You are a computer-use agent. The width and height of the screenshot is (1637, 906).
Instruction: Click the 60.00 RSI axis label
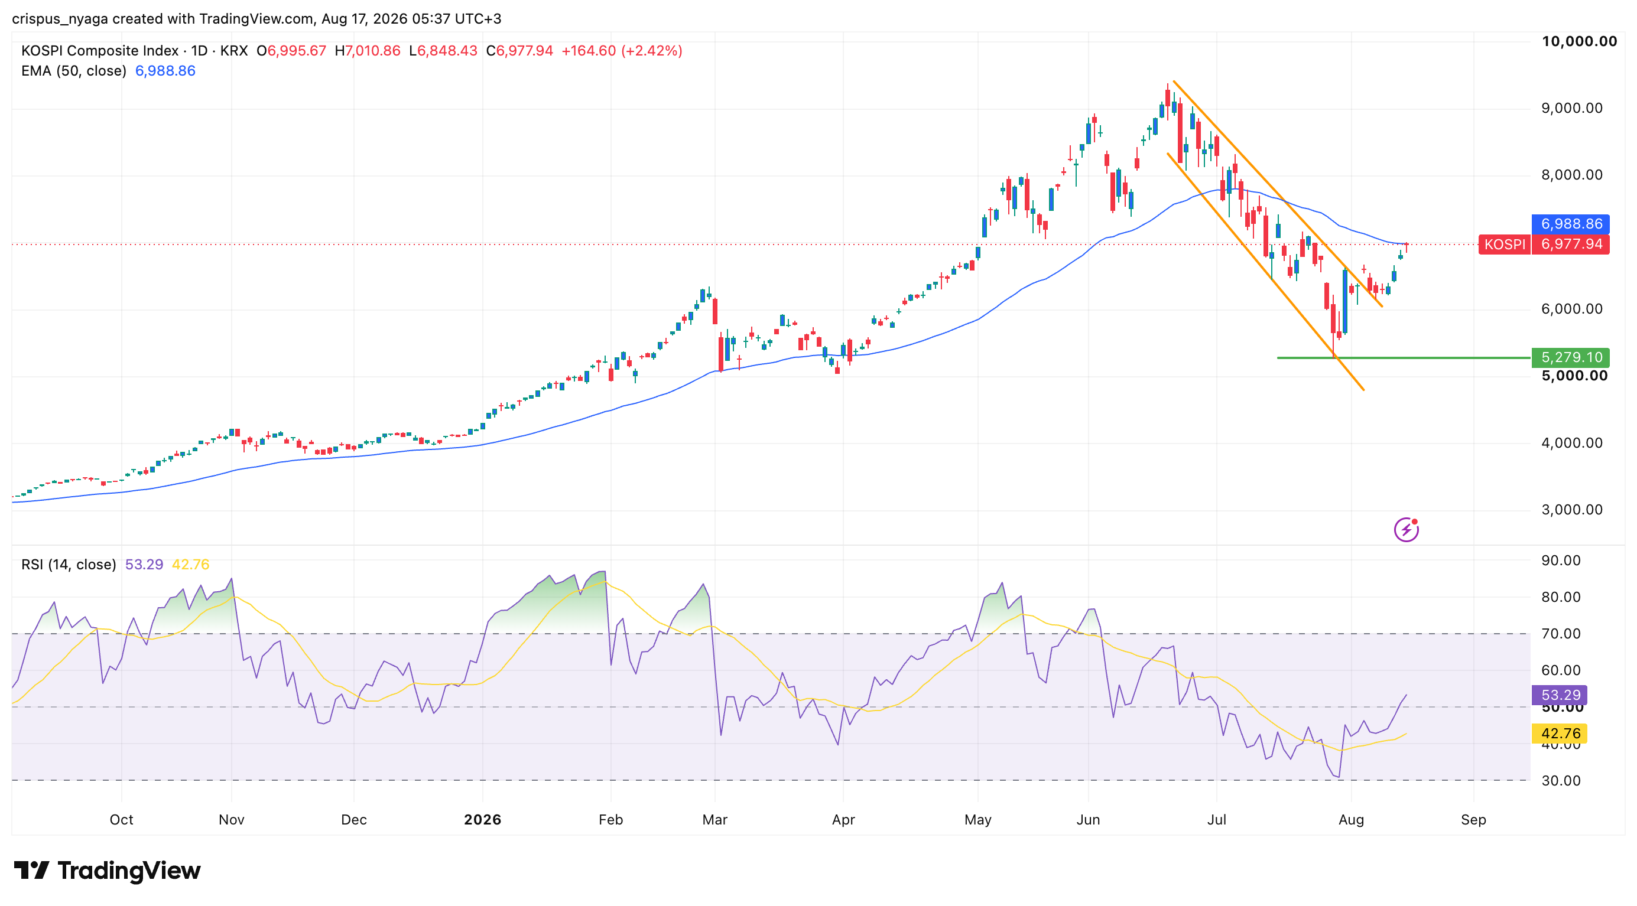point(1561,670)
